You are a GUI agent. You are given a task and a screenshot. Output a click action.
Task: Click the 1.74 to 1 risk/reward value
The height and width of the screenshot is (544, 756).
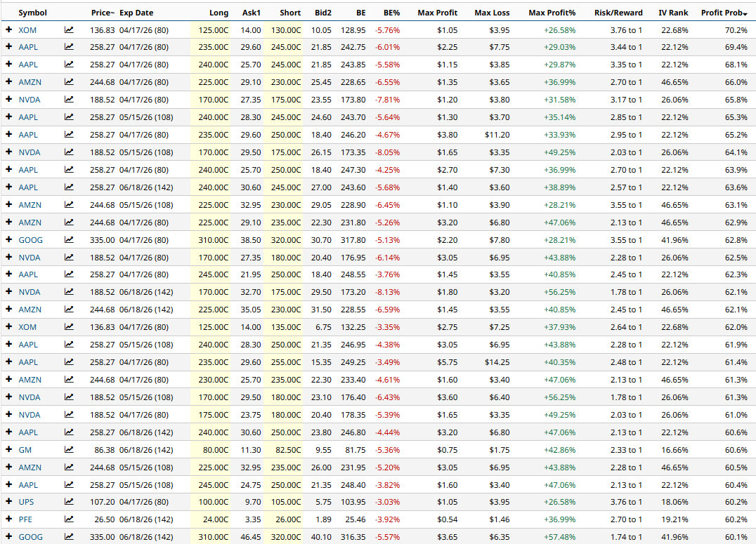click(x=626, y=537)
